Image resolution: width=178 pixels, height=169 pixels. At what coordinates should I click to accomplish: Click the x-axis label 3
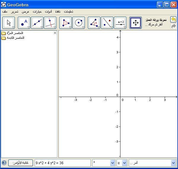click(x=165, y=100)
